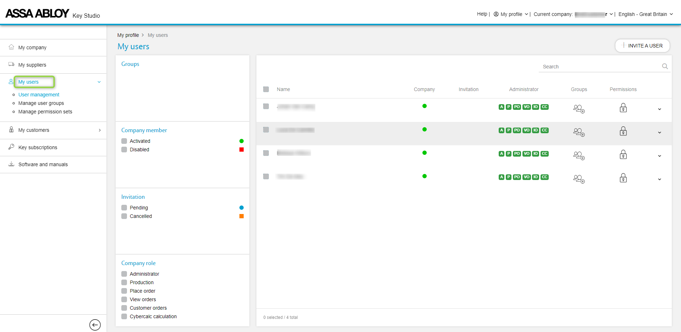Viewport: 681px width, 332px height.
Task: Click the VO badge in the second row
Action: (527, 130)
